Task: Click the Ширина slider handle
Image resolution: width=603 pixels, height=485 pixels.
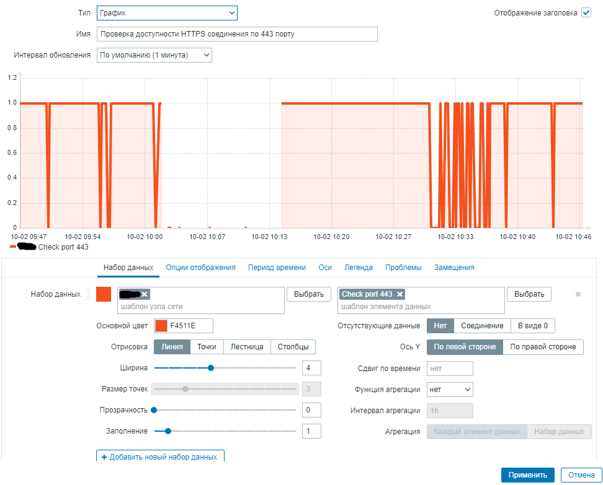Action: (x=211, y=368)
